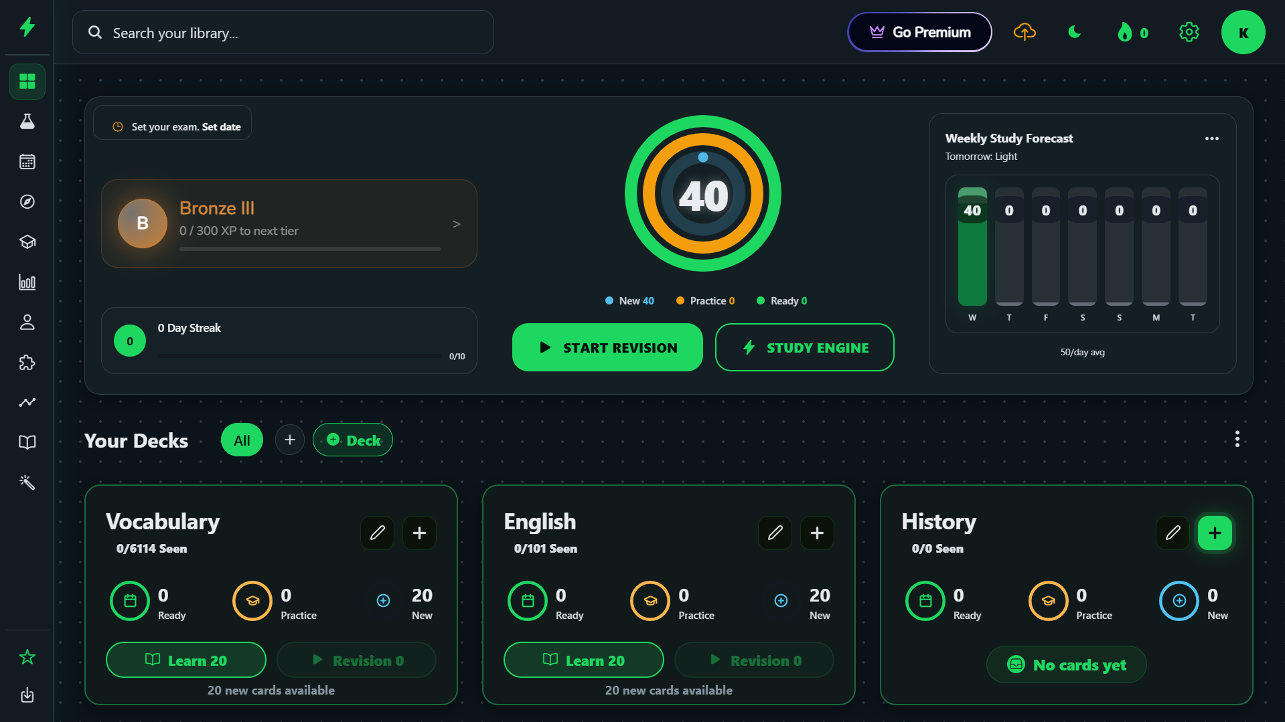Click the Practice 0 legend item
This screenshot has height=722, width=1285.
(x=705, y=301)
